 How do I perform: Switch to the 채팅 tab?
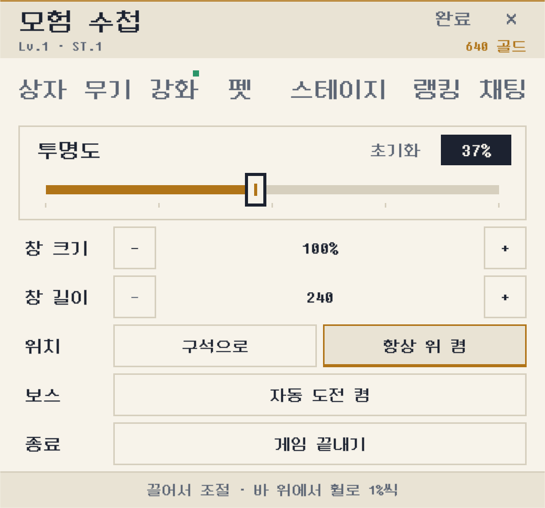pyautogui.click(x=502, y=89)
